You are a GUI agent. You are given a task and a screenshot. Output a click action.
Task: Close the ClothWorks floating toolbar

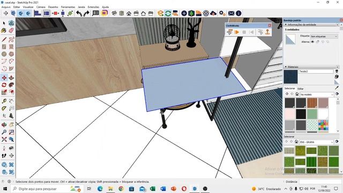click(270, 25)
